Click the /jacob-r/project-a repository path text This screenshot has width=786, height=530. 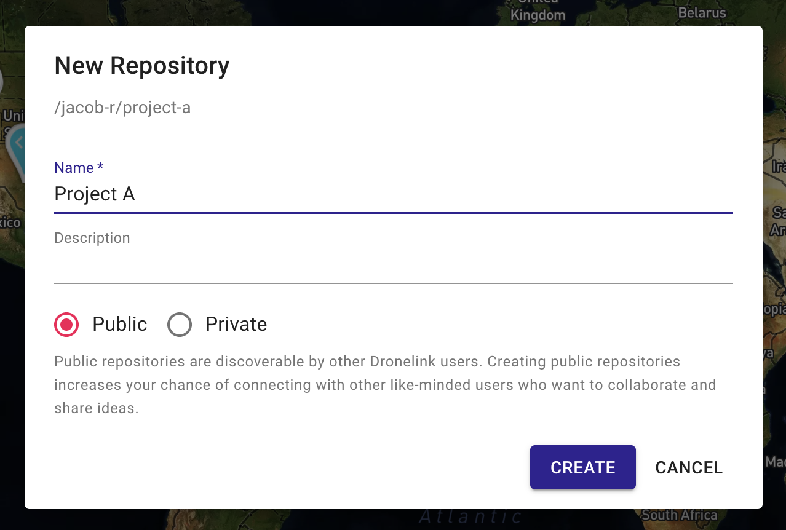point(122,108)
